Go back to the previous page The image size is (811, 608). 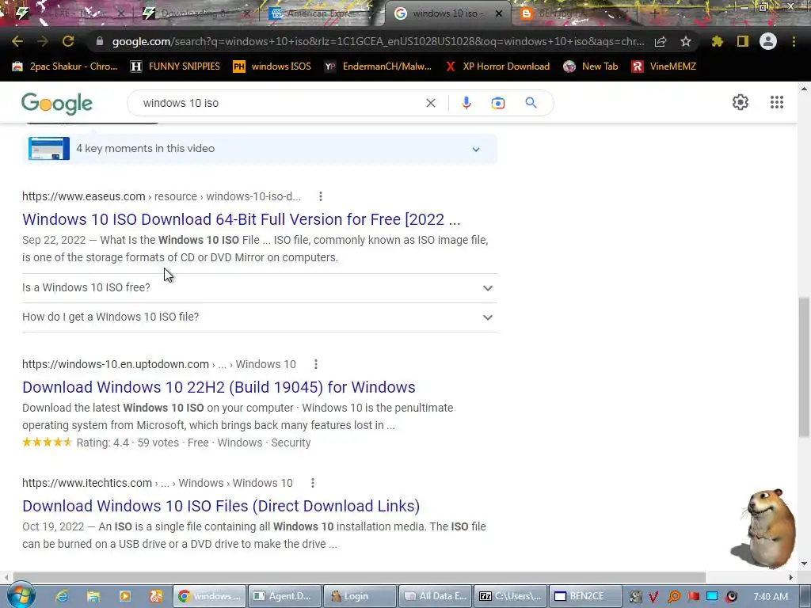pyautogui.click(x=17, y=41)
